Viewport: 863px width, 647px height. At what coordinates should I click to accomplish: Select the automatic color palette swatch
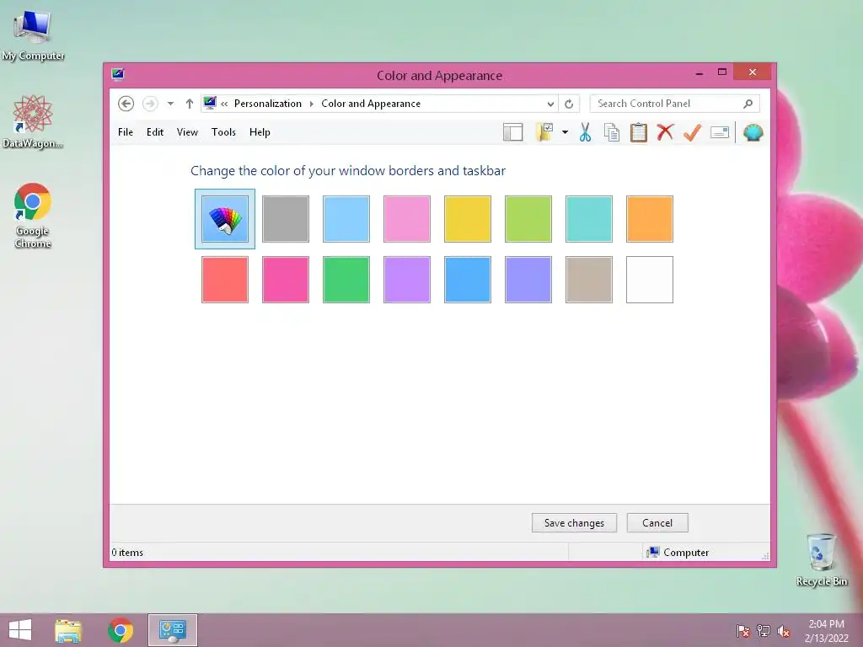(224, 219)
